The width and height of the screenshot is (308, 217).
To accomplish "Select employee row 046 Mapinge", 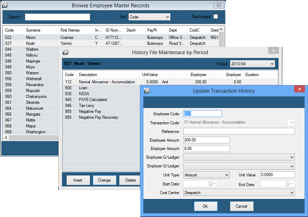I will point(31,61).
